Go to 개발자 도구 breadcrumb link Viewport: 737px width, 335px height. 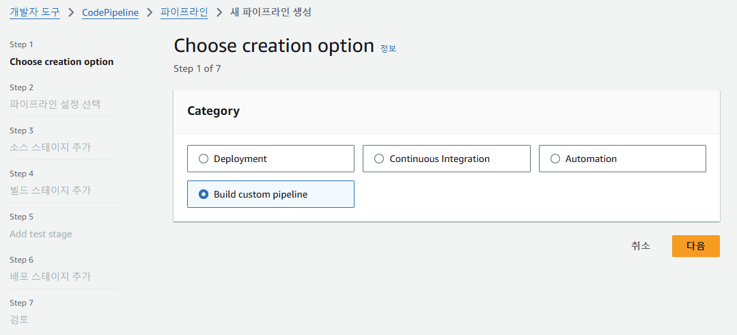tap(34, 12)
